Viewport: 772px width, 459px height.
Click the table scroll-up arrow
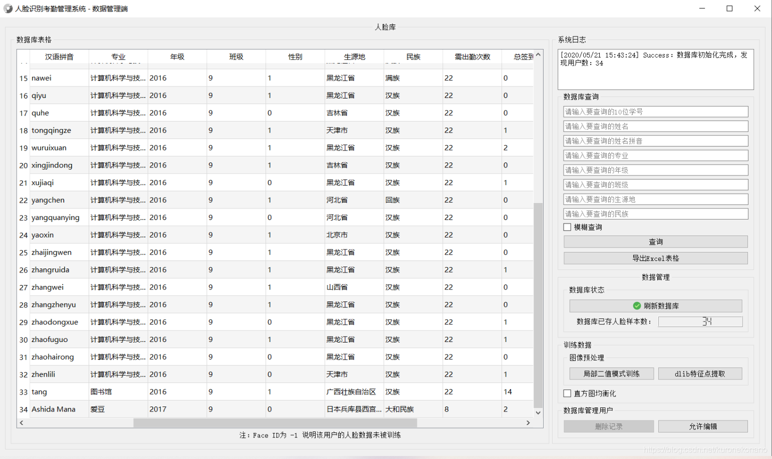pos(538,54)
